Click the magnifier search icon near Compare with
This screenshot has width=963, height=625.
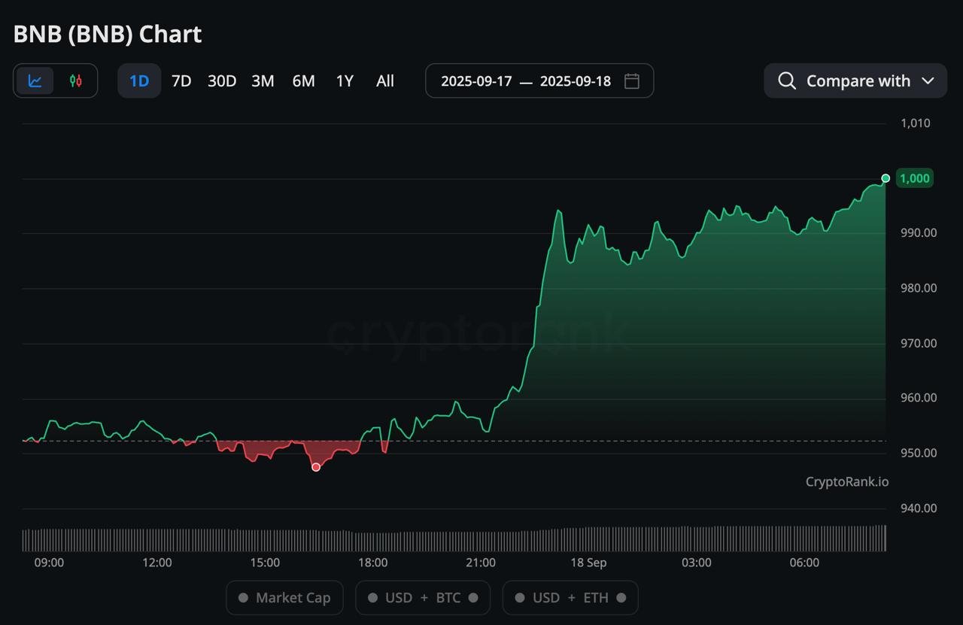[786, 80]
